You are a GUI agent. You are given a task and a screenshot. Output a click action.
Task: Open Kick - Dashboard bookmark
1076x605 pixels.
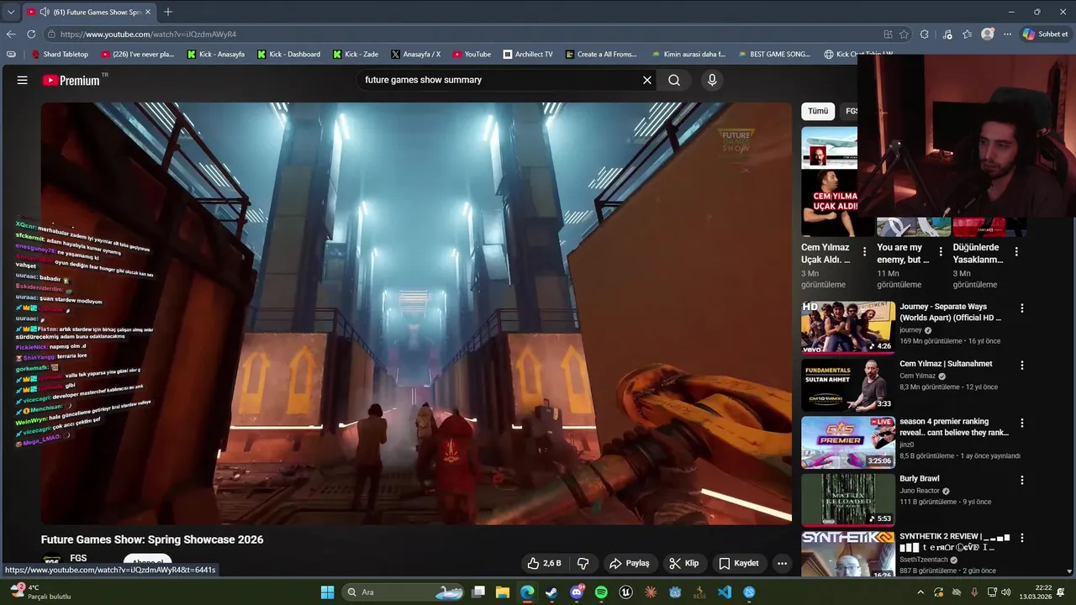click(x=288, y=54)
